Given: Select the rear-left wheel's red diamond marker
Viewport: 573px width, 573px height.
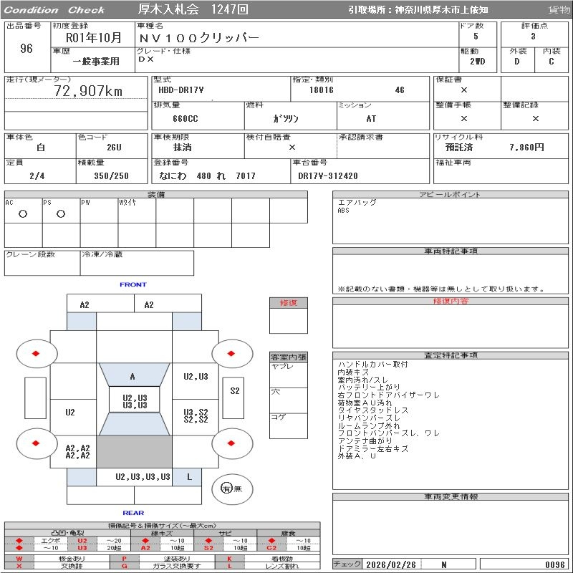Looking at the screenshot, I should point(36,443).
